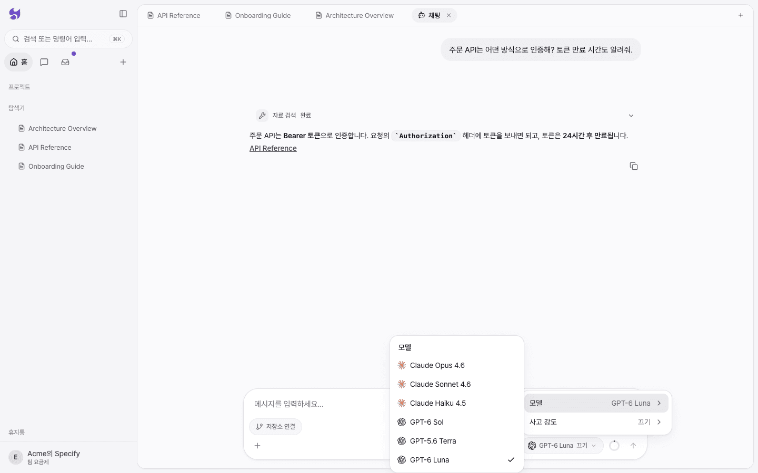Choose Claude Haiku 4.5 model

(x=457, y=403)
